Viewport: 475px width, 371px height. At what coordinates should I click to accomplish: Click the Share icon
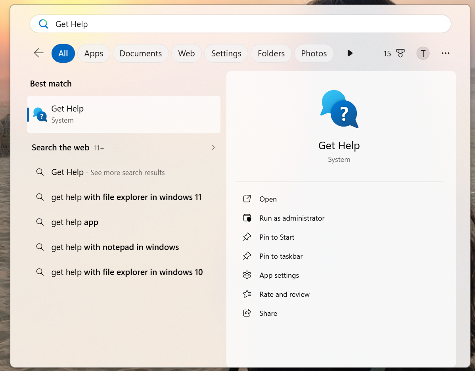pyautogui.click(x=247, y=313)
